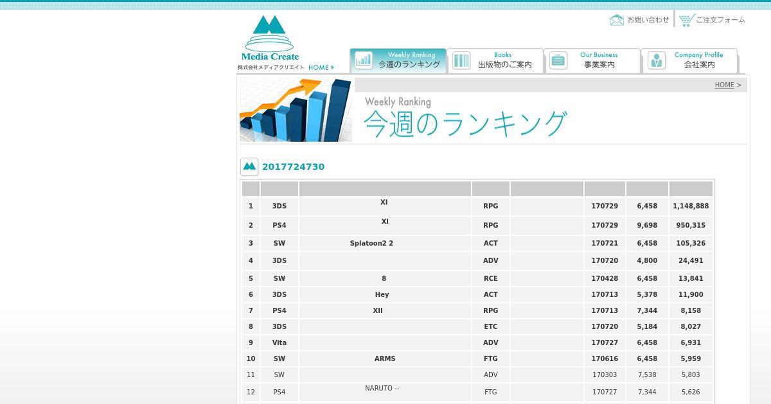Click the Books tab icon
The width and height of the screenshot is (771, 404).
tap(461, 60)
